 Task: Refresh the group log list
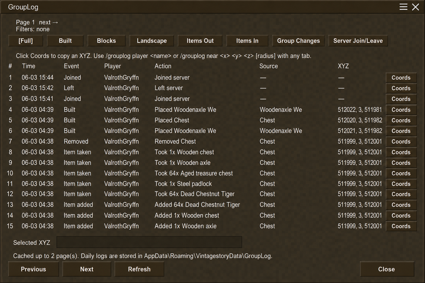[139, 269]
